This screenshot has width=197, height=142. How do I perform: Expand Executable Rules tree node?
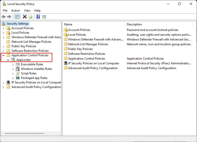click(x=13, y=65)
